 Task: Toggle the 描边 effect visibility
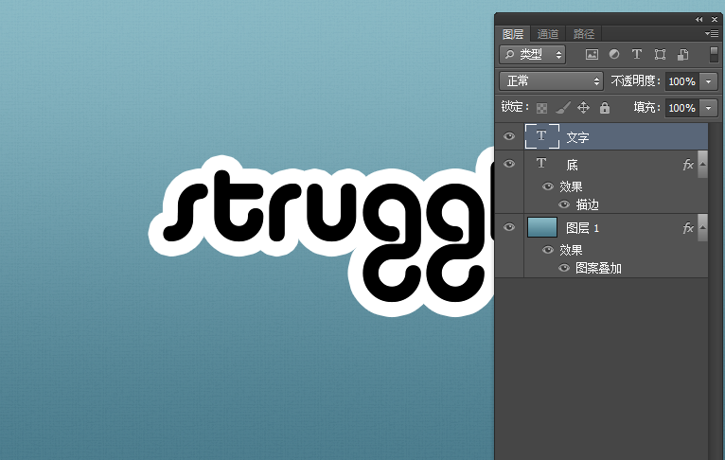tap(564, 204)
